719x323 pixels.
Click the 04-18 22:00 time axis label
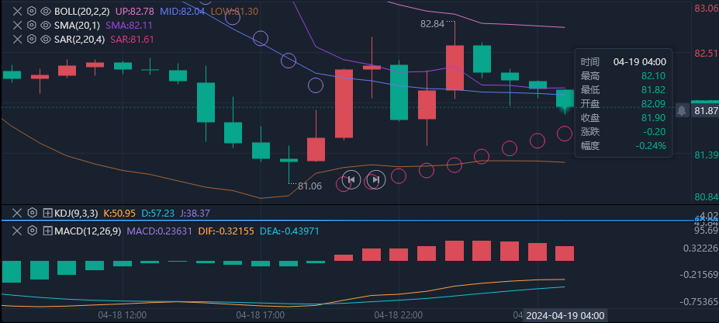point(398,315)
